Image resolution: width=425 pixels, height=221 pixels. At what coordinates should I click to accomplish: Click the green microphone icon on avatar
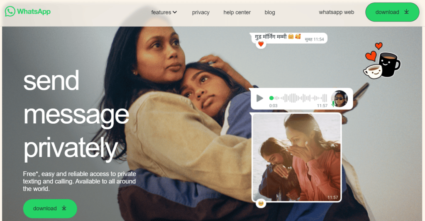point(333,104)
